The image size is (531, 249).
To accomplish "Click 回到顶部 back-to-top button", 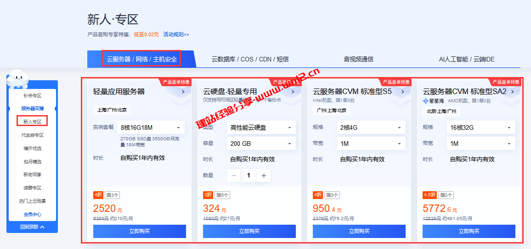I will (x=32, y=227).
